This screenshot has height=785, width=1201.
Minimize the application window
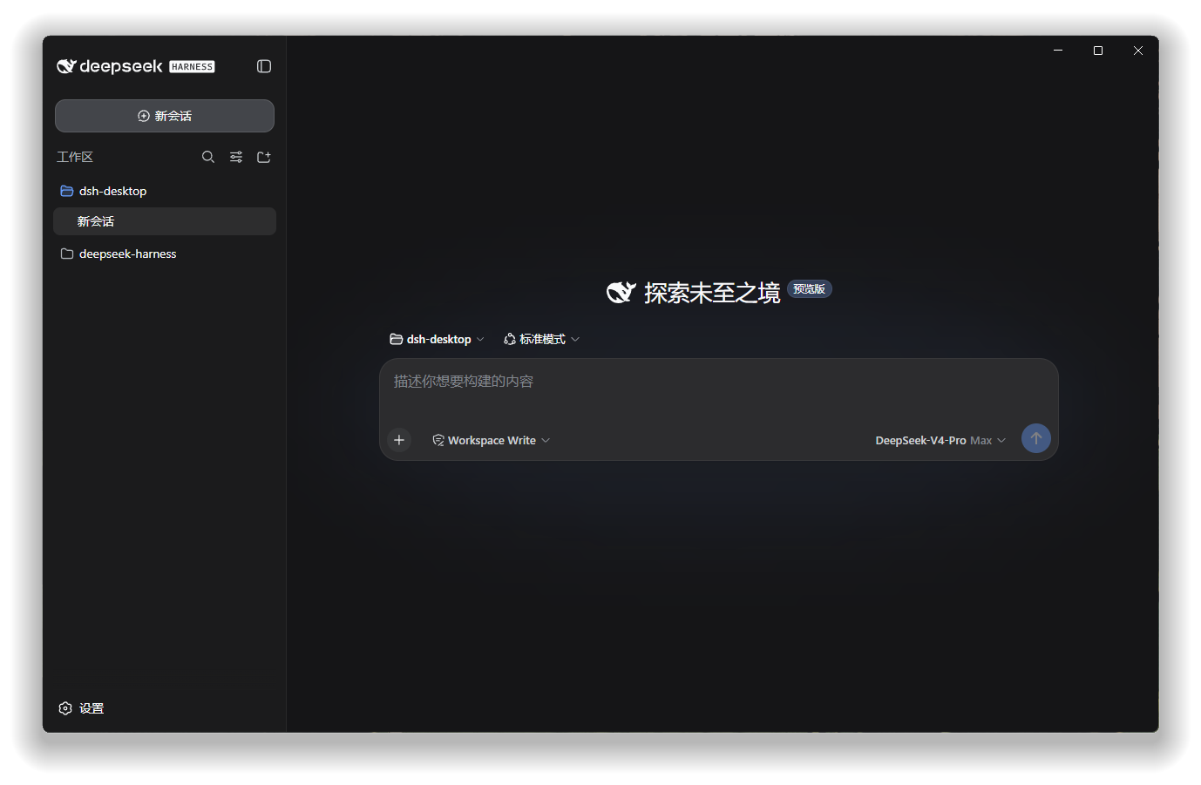1058,51
